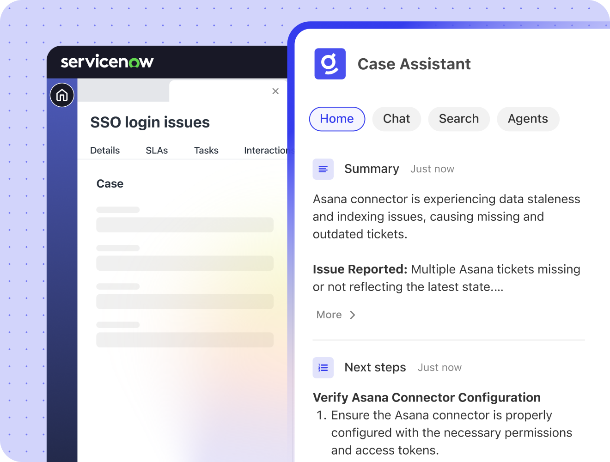610x462 pixels.
Task: Click the Summary section icon
Action: (323, 169)
